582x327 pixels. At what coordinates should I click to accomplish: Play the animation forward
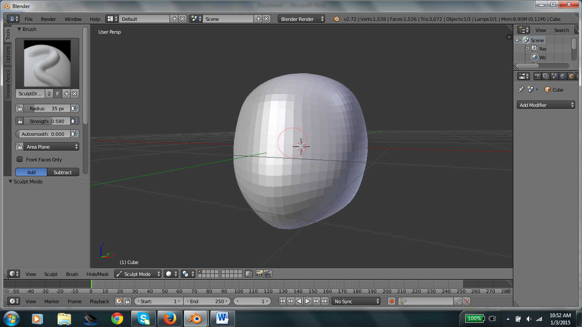[x=308, y=301]
